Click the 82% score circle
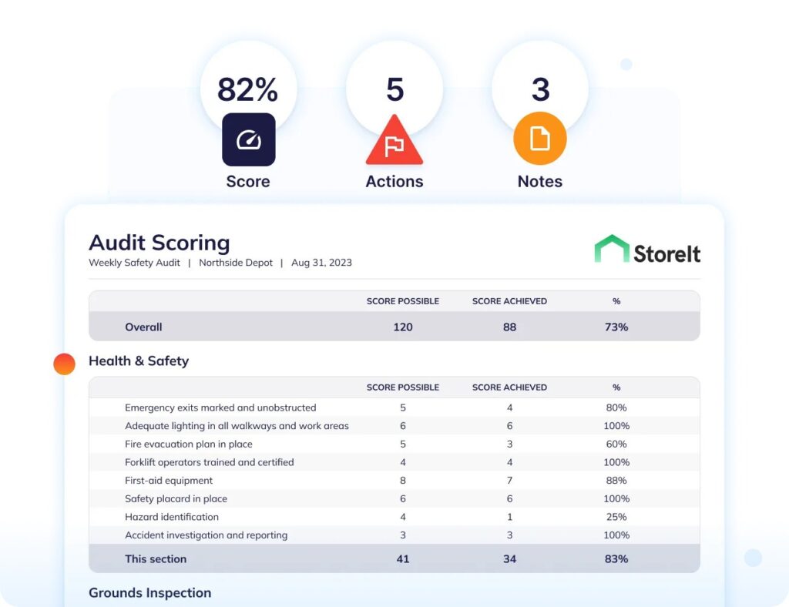The height and width of the screenshot is (607, 789). 247,89
